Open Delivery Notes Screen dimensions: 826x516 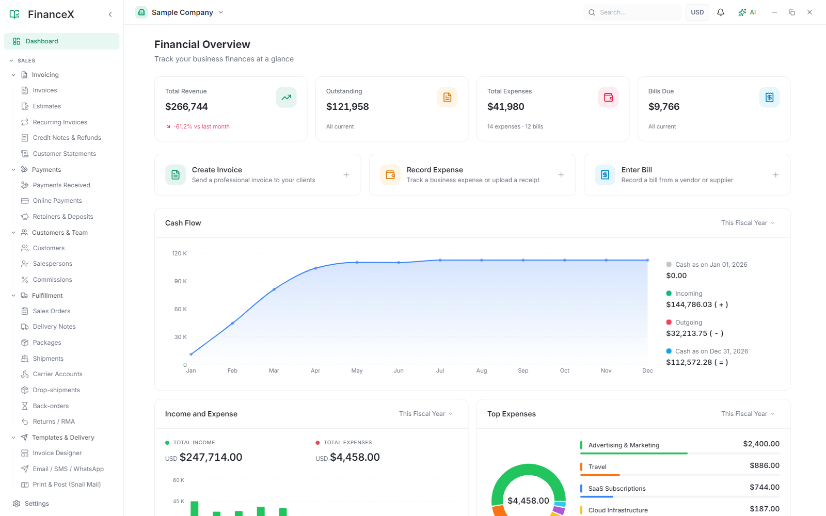click(x=54, y=327)
